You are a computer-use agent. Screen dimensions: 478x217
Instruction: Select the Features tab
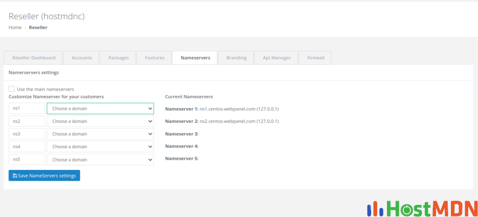(x=155, y=58)
